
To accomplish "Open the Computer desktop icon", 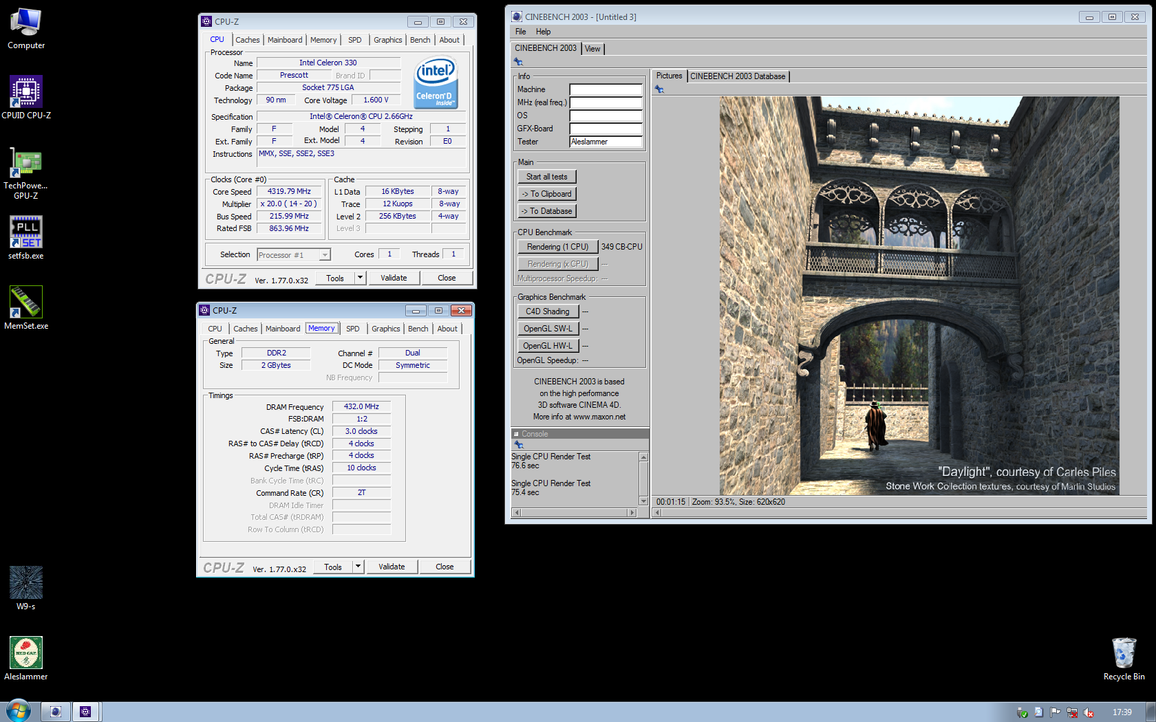I will [x=26, y=29].
